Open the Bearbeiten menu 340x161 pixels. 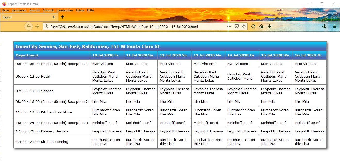tap(19, 10)
